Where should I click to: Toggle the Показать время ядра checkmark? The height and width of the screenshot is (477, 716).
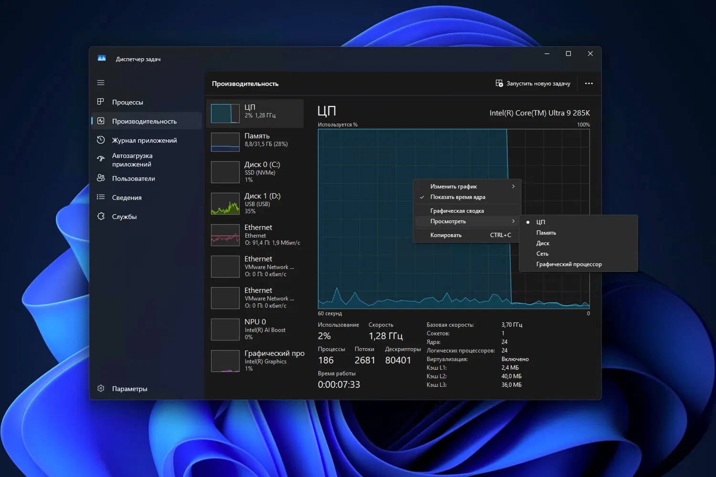(422, 197)
